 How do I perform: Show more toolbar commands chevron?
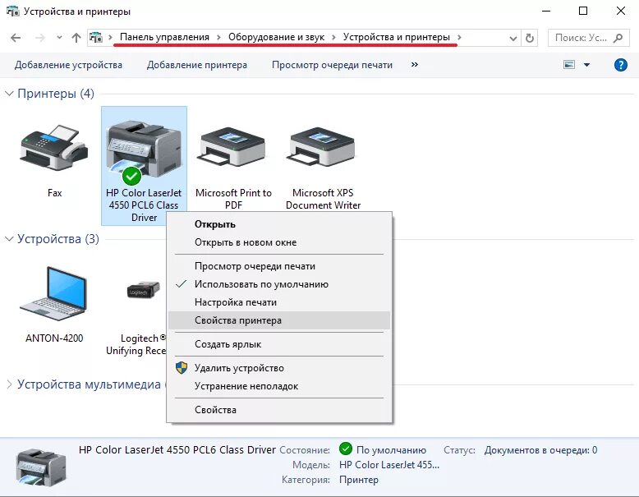click(x=415, y=64)
